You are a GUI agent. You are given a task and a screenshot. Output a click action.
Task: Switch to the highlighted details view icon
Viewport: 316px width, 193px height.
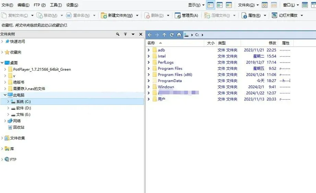210,5
